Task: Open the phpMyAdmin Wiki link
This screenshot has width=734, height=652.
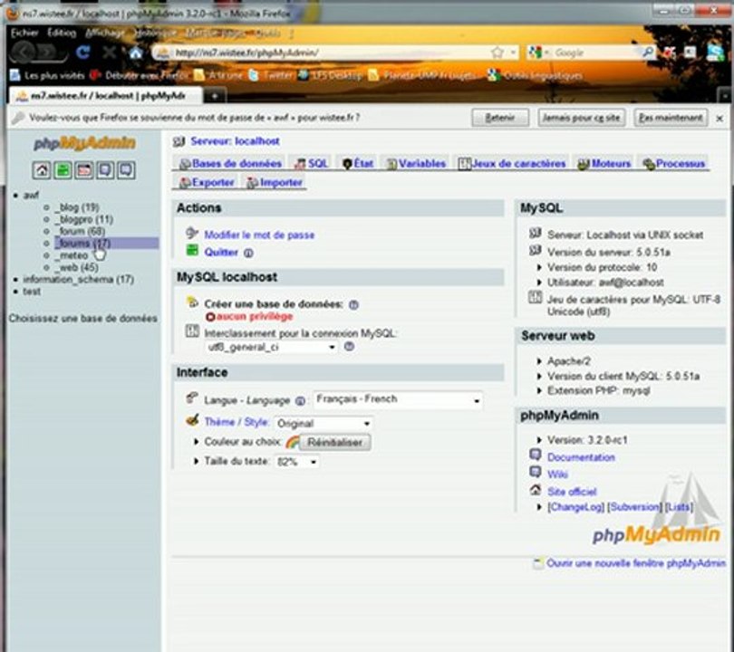Action: click(557, 475)
